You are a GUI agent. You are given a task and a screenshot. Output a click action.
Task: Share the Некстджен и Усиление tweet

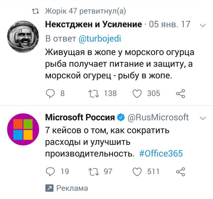180,93
